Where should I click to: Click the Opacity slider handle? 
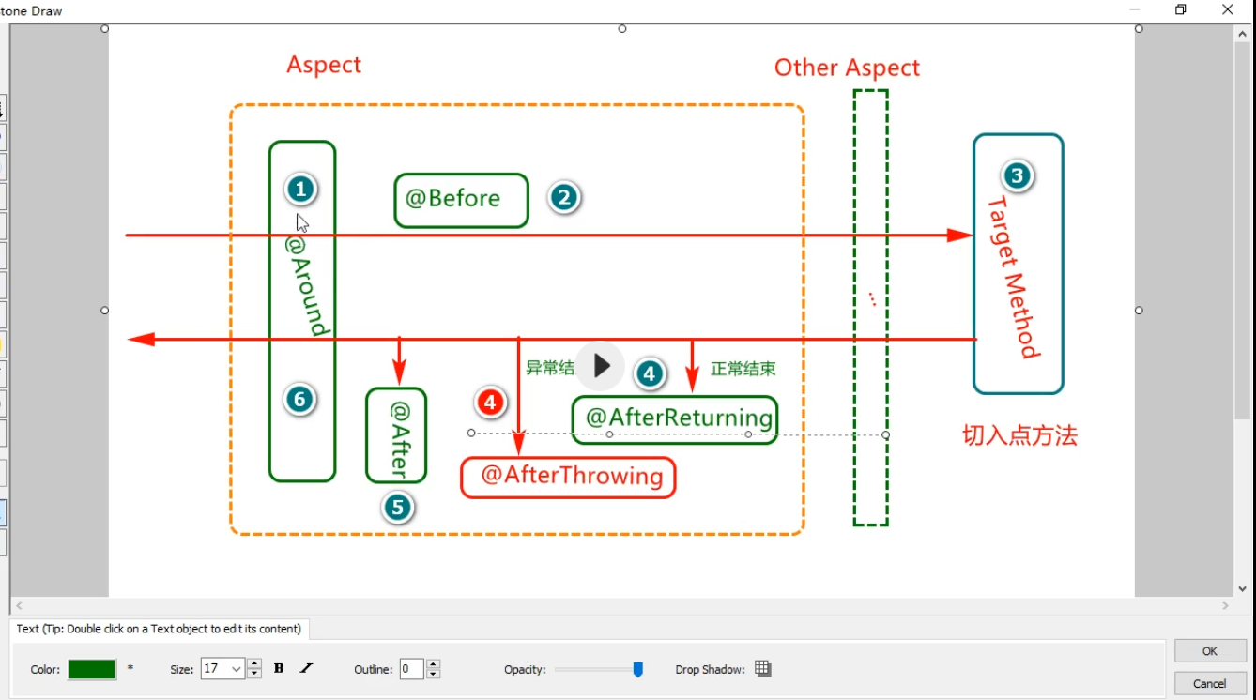click(638, 669)
